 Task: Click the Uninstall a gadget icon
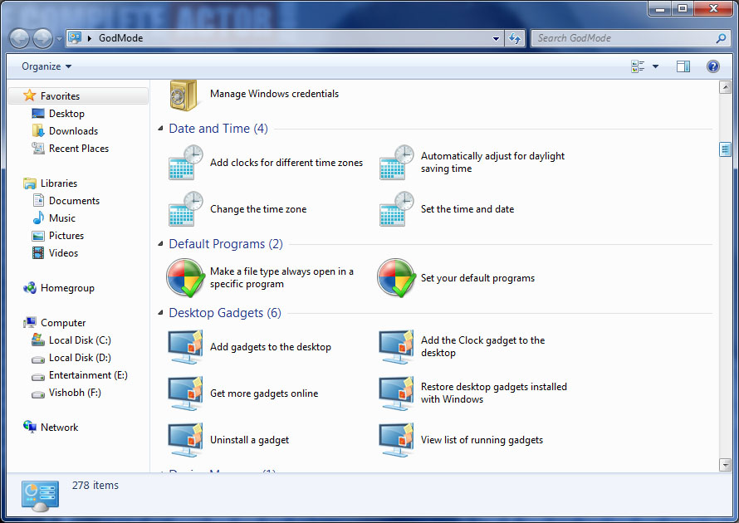point(186,440)
